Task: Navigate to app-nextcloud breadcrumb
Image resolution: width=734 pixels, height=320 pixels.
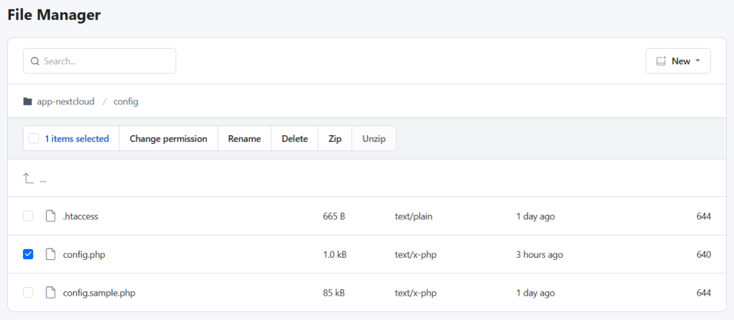Action: (x=65, y=102)
